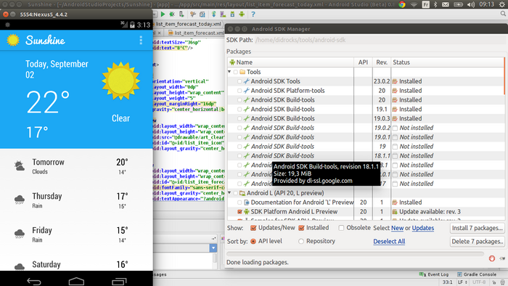Sync project with Gradle files icon
The width and height of the screenshot is (508, 286).
click(213, 15)
